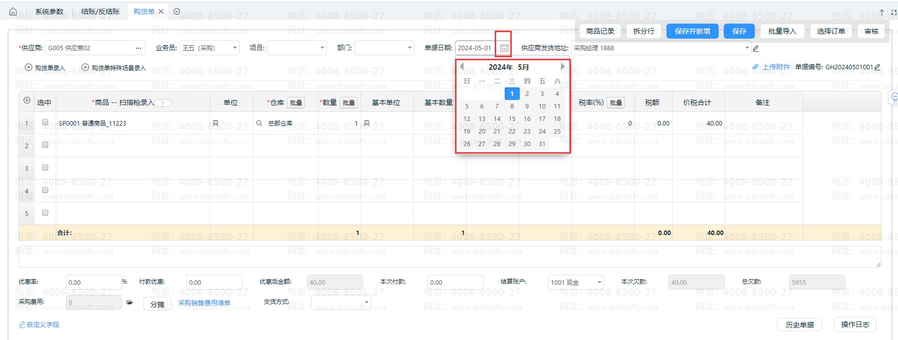Click edit pencil beside supplier shipping address

[756, 49]
